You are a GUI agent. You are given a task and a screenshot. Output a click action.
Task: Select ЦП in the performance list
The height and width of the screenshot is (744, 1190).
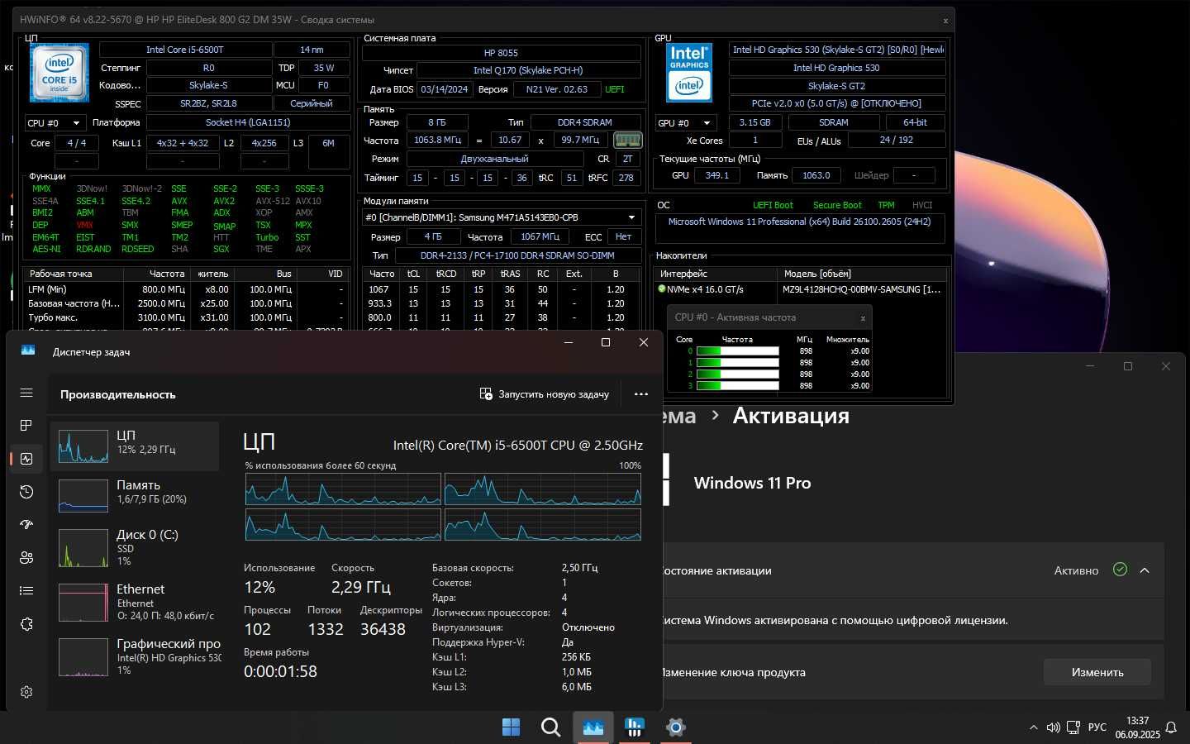pos(136,446)
